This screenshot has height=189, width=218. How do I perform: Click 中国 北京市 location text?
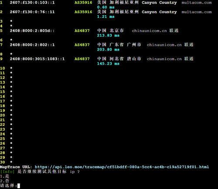pos(110,30)
